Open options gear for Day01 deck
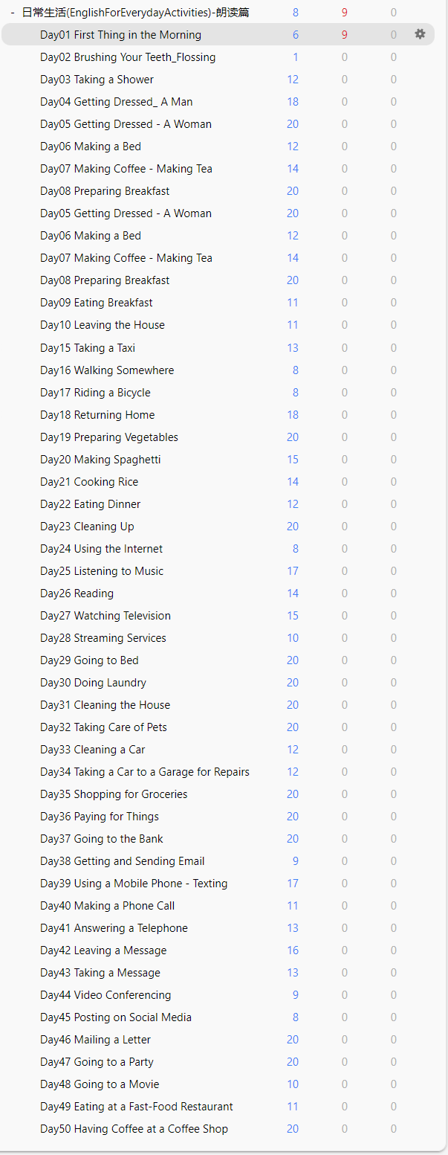 click(420, 34)
